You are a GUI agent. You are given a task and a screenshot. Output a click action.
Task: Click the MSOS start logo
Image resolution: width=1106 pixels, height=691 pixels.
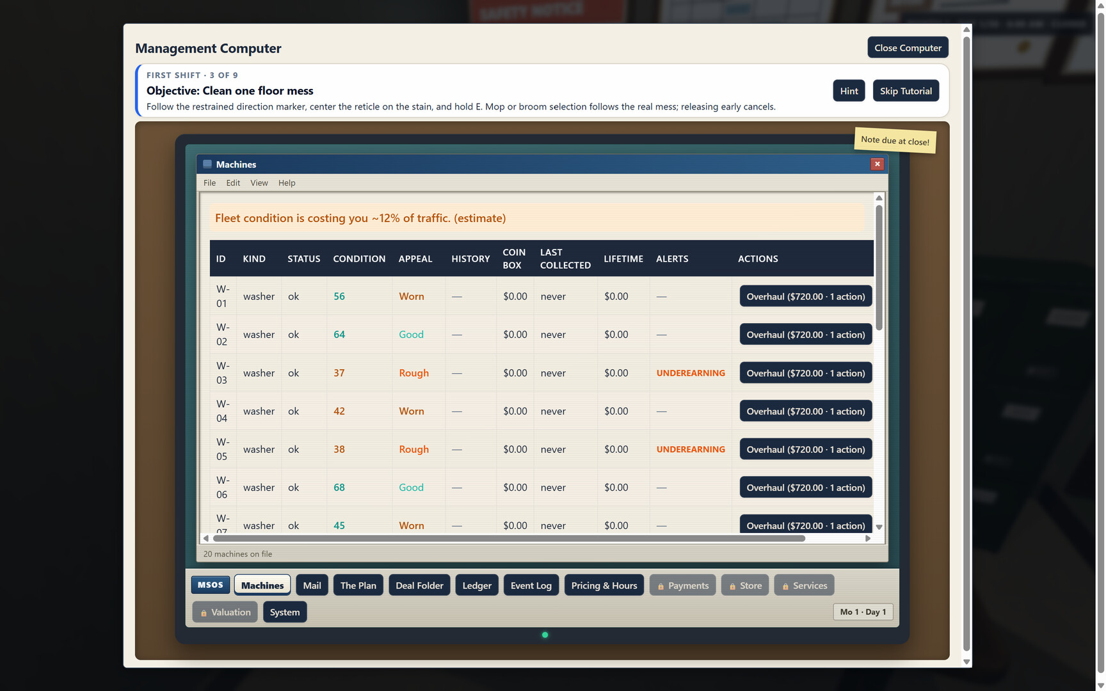210,585
